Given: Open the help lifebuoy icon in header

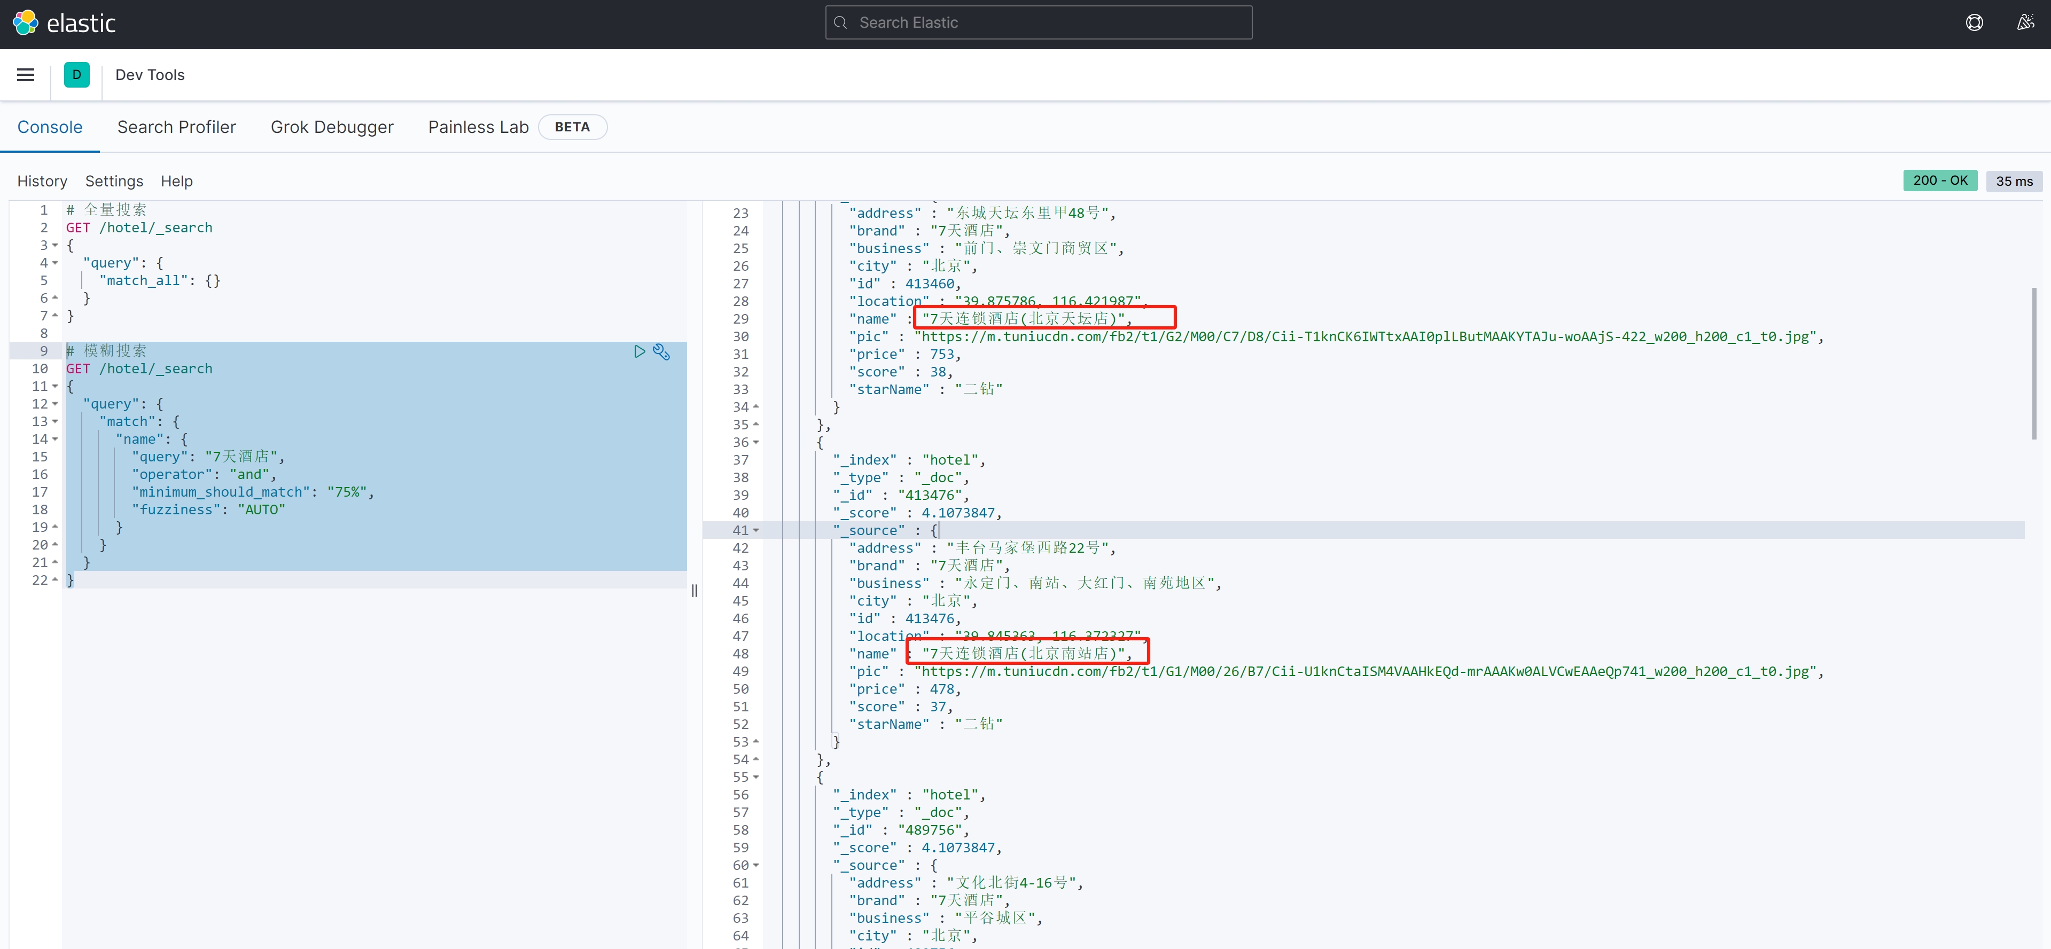Looking at the screenshot, I should [1974, 22].
